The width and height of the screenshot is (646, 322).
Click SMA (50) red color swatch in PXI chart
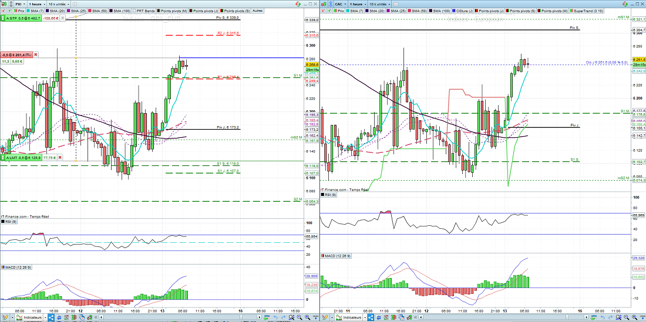pos(90,11)
